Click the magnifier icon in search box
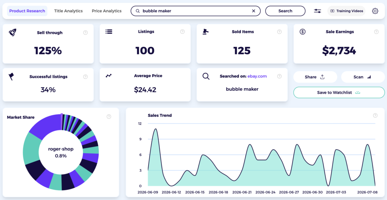 tap(138, 11)
